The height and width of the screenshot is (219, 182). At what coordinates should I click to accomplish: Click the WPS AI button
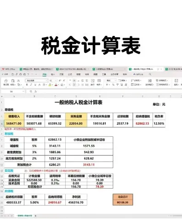pyautogui.click(x=138, y=74)
